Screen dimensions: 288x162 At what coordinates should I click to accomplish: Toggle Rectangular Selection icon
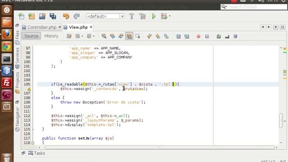click(x=138, y=36)
